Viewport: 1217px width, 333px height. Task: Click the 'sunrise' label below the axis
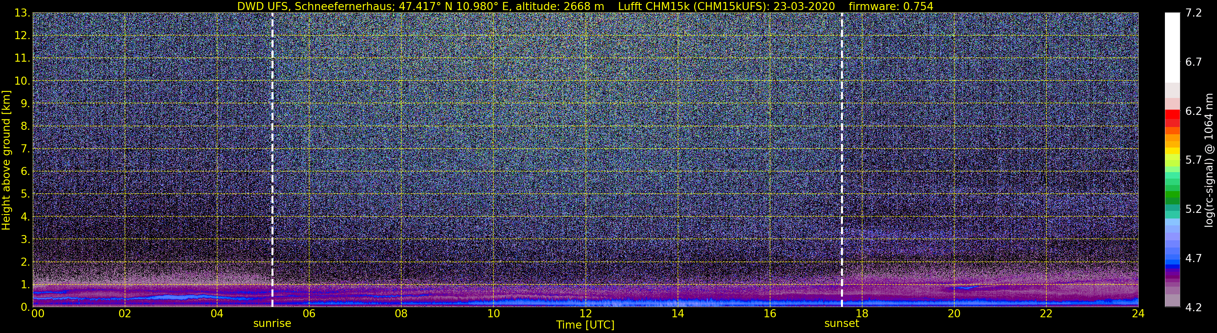pos(272,324)
